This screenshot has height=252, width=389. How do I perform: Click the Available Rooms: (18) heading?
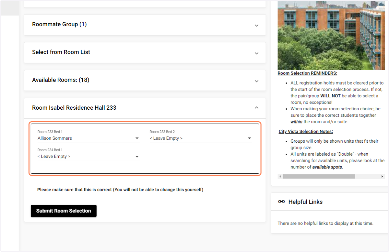61,80
